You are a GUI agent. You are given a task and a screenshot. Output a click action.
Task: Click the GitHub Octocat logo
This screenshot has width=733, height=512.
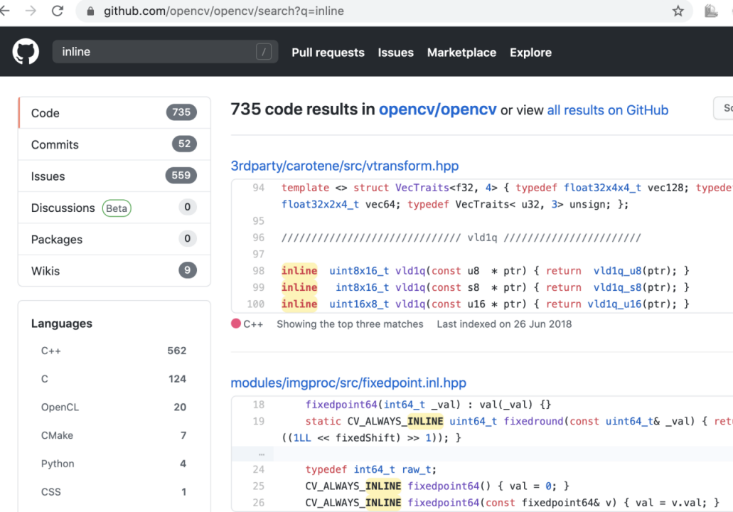click(x=26, y=51)
